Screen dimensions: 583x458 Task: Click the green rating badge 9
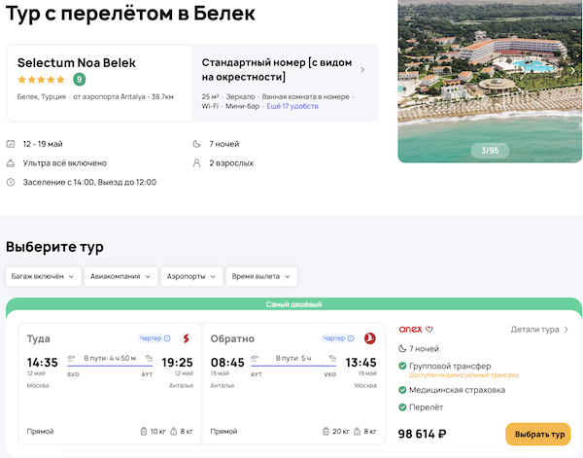point(79,80)
